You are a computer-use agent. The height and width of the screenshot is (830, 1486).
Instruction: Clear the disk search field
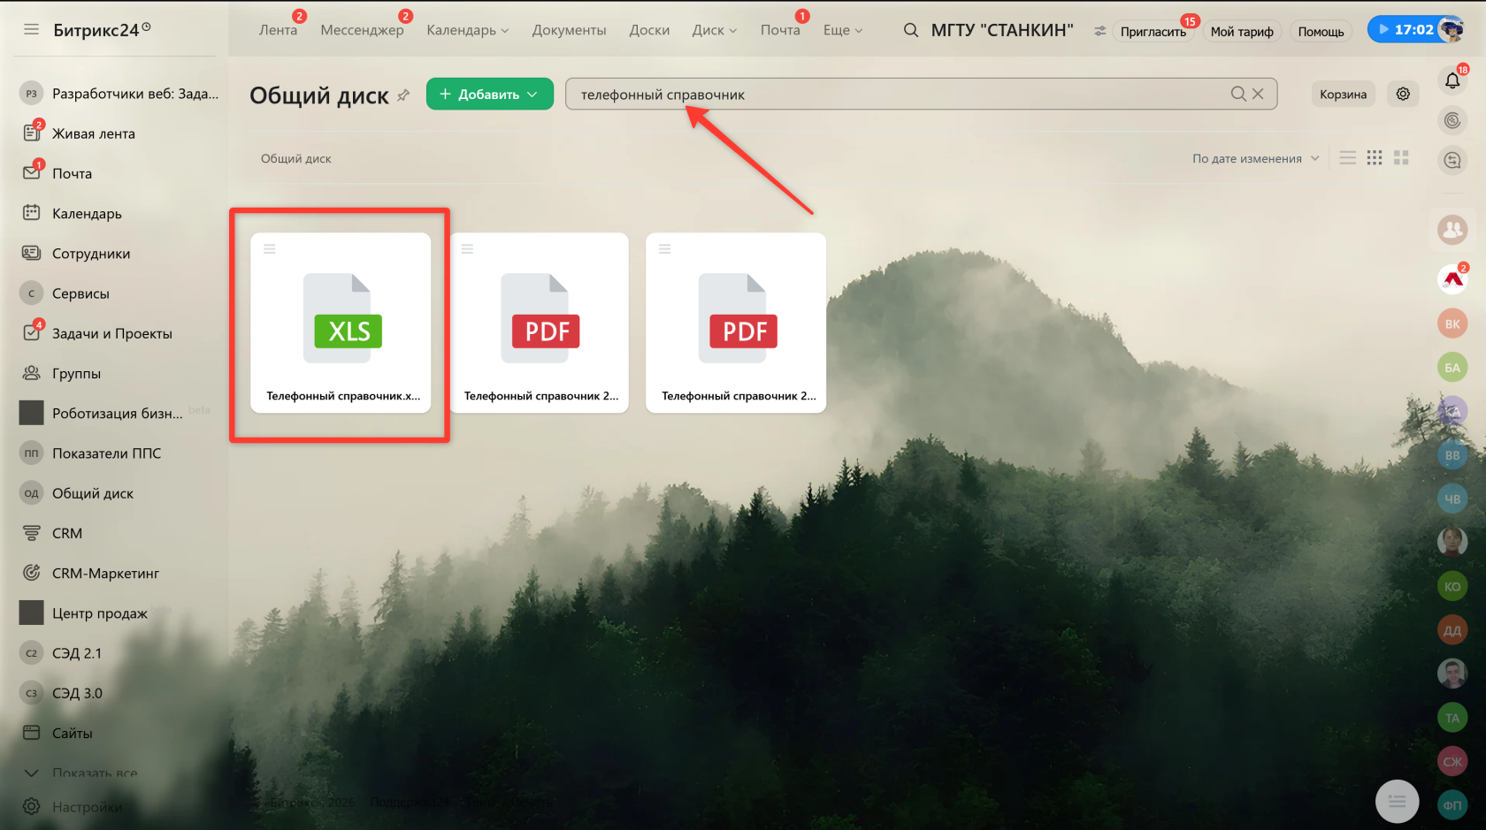click(1258, 94)
